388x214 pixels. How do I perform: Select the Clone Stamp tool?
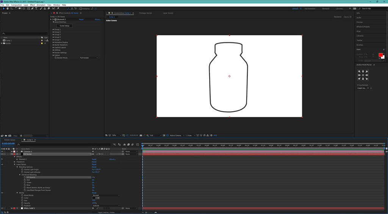click(45, 8)
